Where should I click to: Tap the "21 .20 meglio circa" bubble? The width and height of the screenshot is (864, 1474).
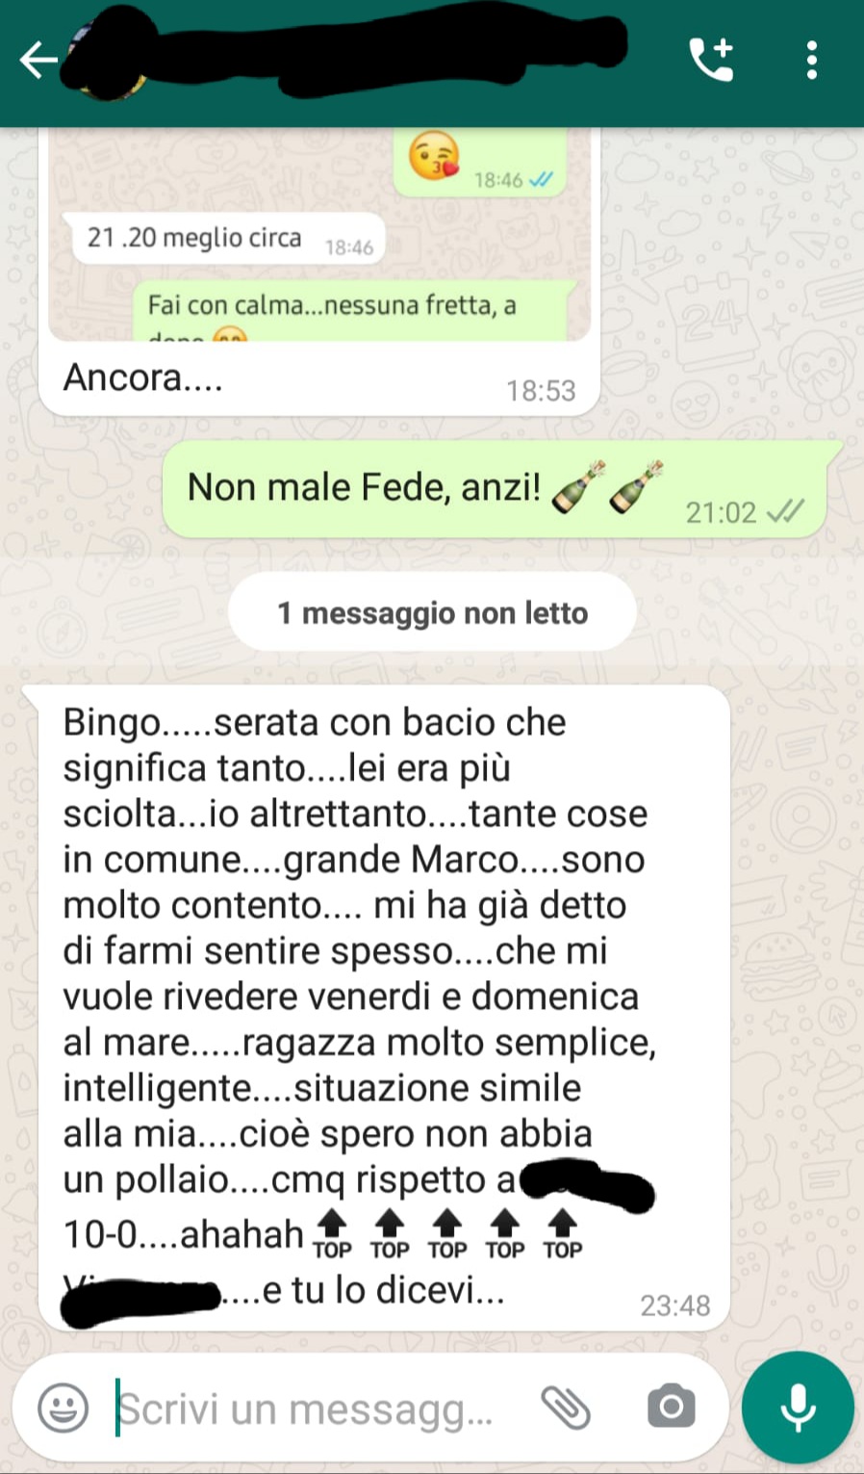point(223,238)
